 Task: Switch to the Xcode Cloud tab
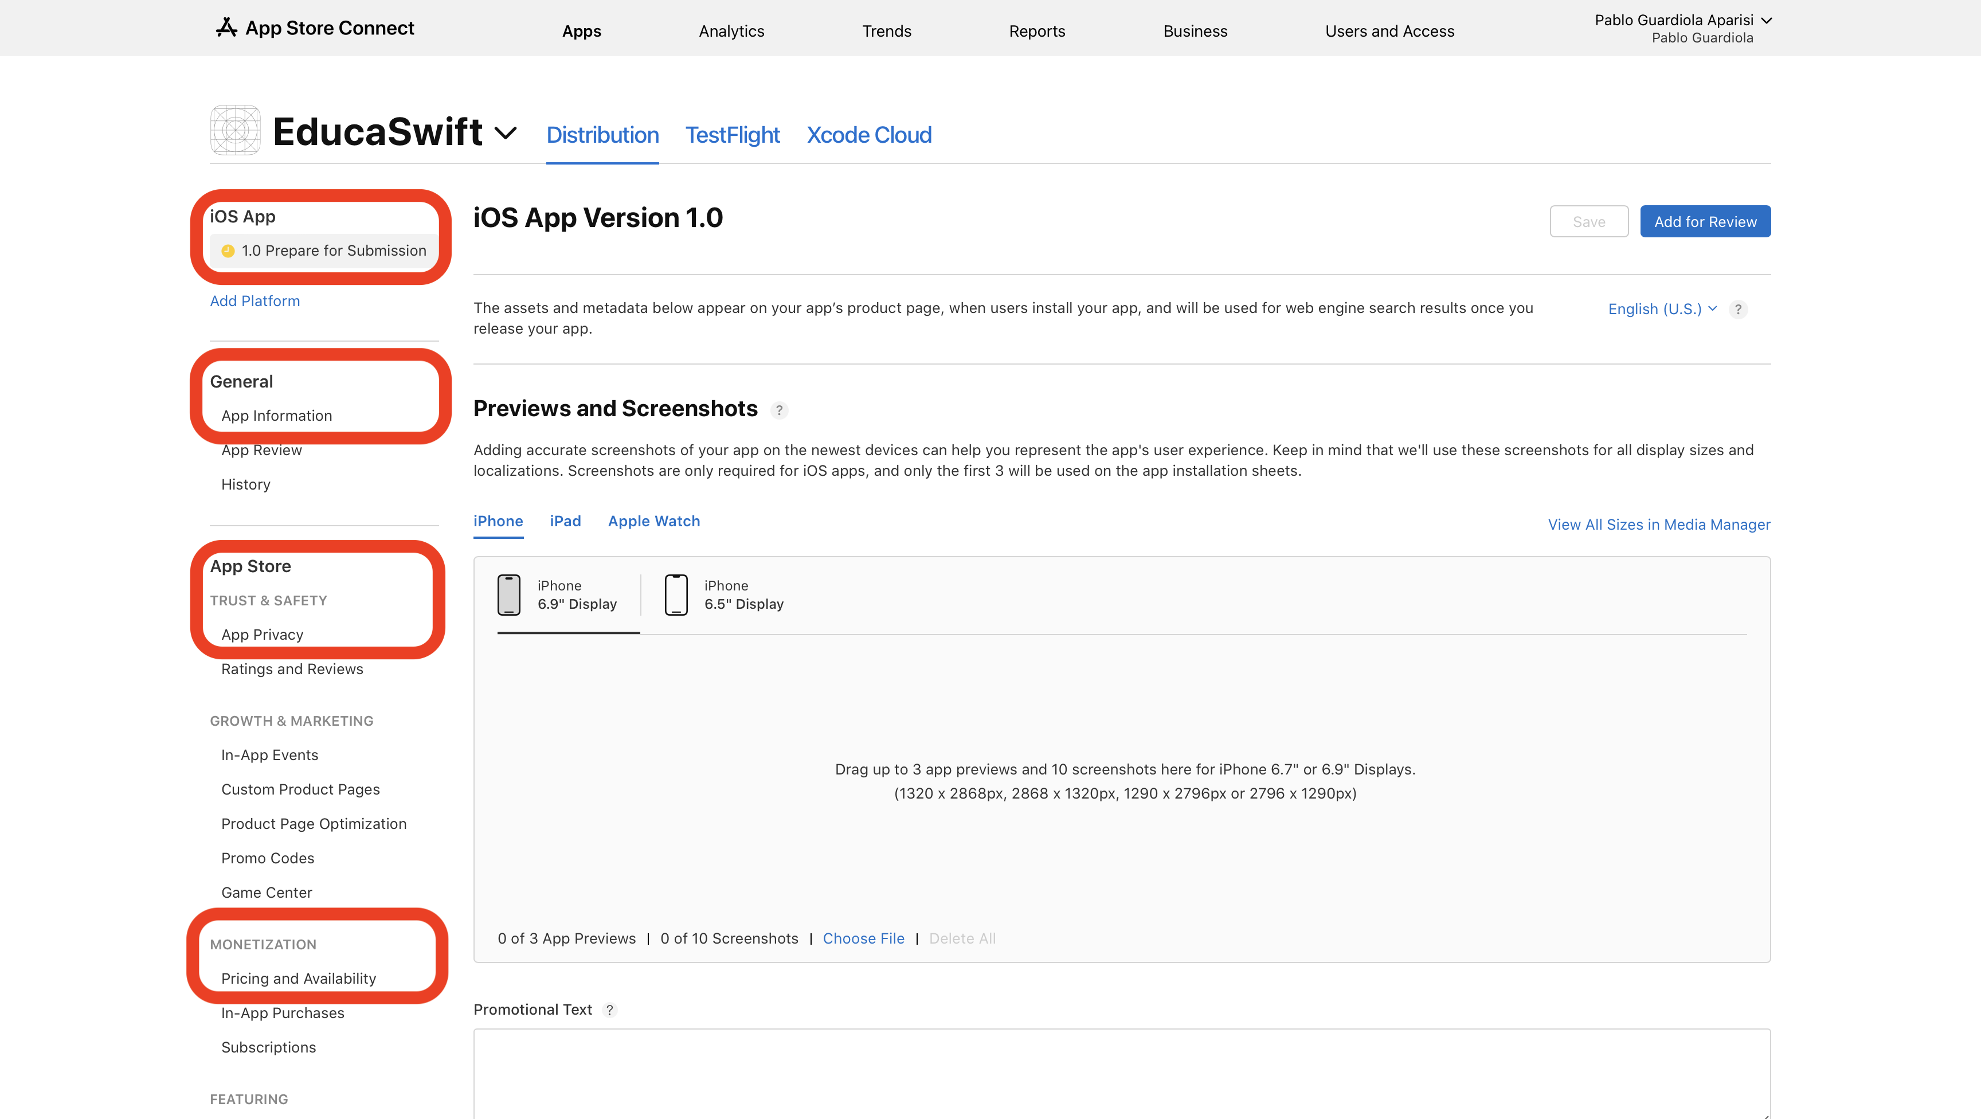point(869,135)
